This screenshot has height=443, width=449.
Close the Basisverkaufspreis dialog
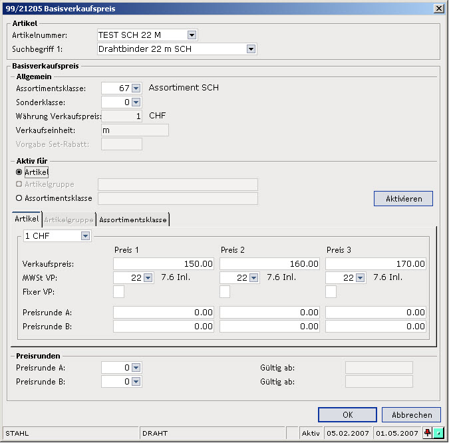439,8
